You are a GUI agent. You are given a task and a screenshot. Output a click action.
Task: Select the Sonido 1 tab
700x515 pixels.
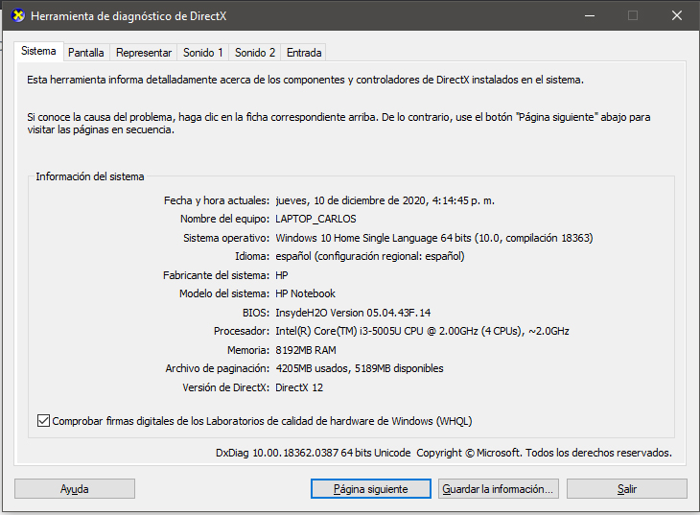pos(202,53)
